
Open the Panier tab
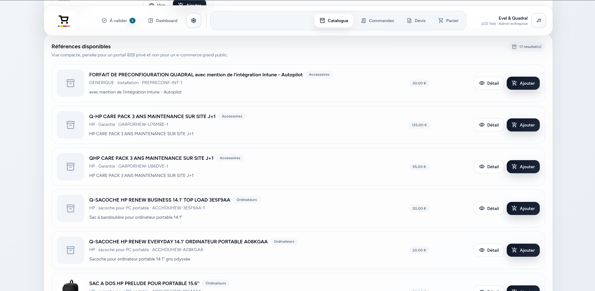point(448,21)
